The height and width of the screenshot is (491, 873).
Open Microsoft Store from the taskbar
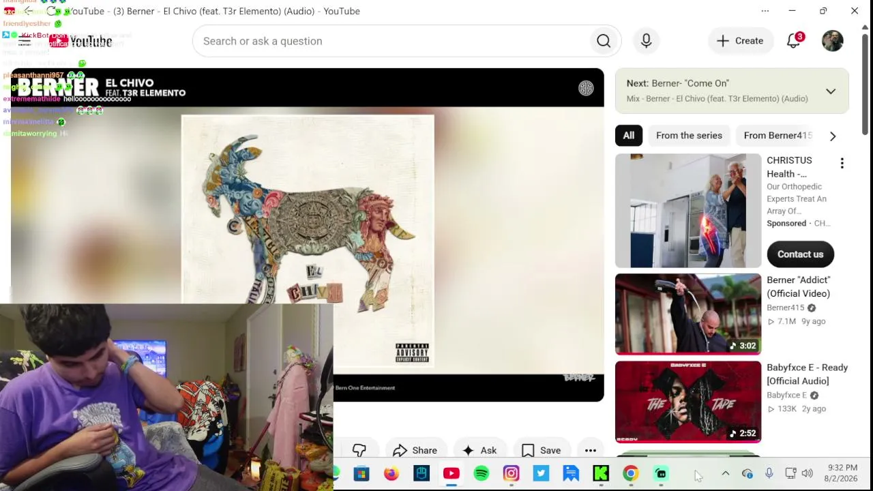pyautogui.click(x=361, y=473)
